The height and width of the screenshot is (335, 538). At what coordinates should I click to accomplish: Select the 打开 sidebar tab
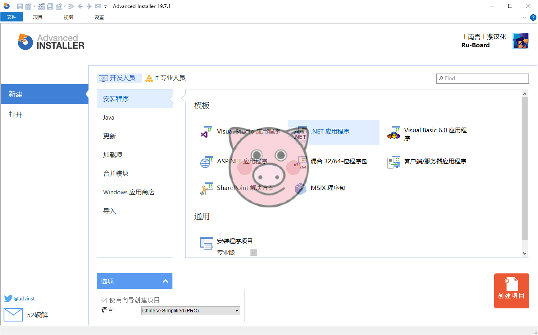click(45, 114)
